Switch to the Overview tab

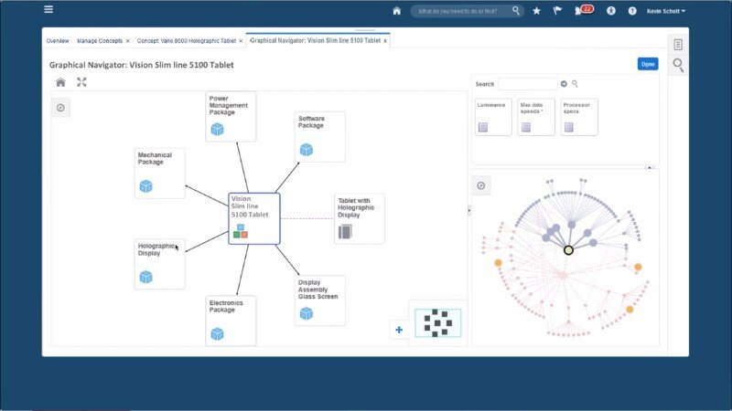58,41
